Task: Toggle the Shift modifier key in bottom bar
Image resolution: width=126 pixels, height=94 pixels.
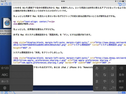Action: [2, 92]
